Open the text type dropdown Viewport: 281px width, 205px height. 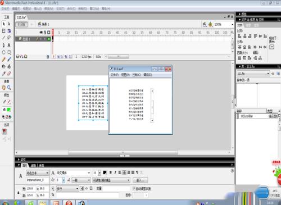click(37, 173)
